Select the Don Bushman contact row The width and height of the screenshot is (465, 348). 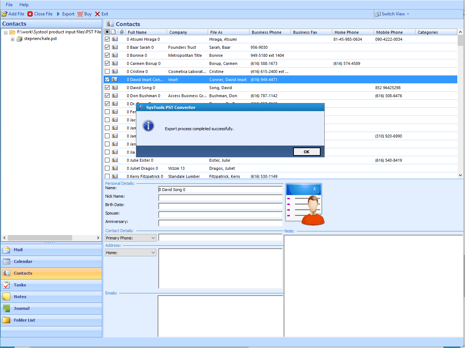[280, 96]
